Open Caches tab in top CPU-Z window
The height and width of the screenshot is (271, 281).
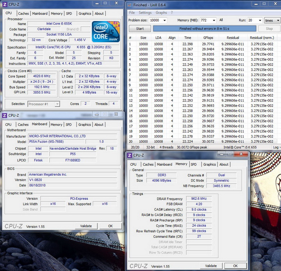23,13
